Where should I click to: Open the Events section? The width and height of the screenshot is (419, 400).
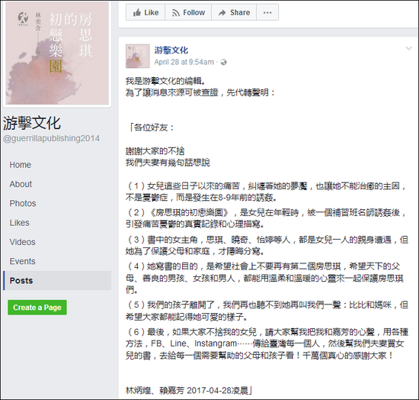tap(22, 261)
